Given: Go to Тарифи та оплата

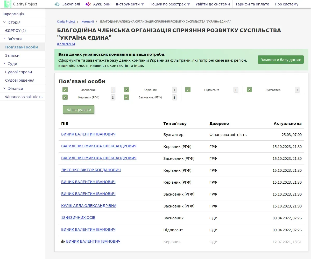Looking at the screenshot, I should 252,4.
